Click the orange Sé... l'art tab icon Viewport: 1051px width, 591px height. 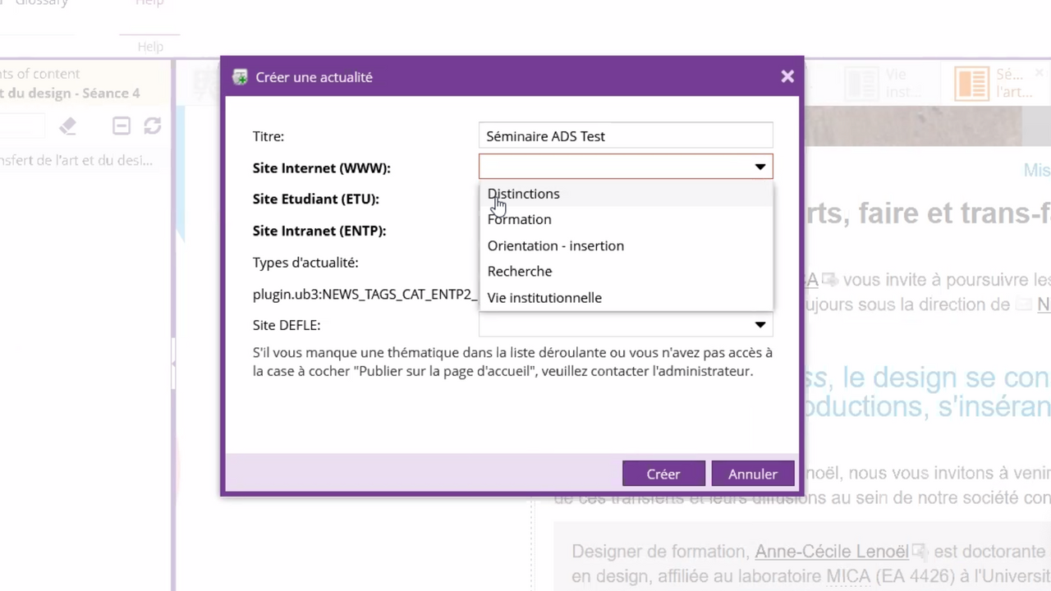point(971,84)
